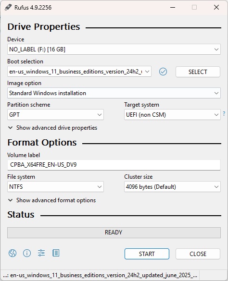Expand Show advanced format options

coord(52,200)
